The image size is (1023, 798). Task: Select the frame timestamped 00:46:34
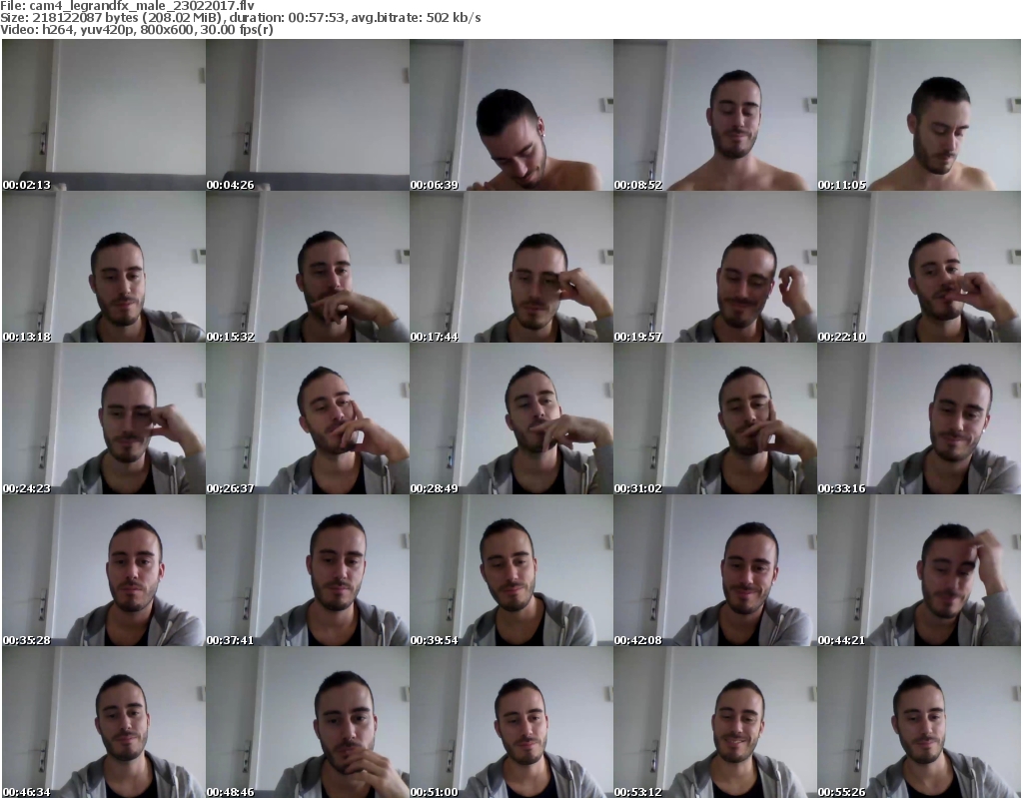104,722
